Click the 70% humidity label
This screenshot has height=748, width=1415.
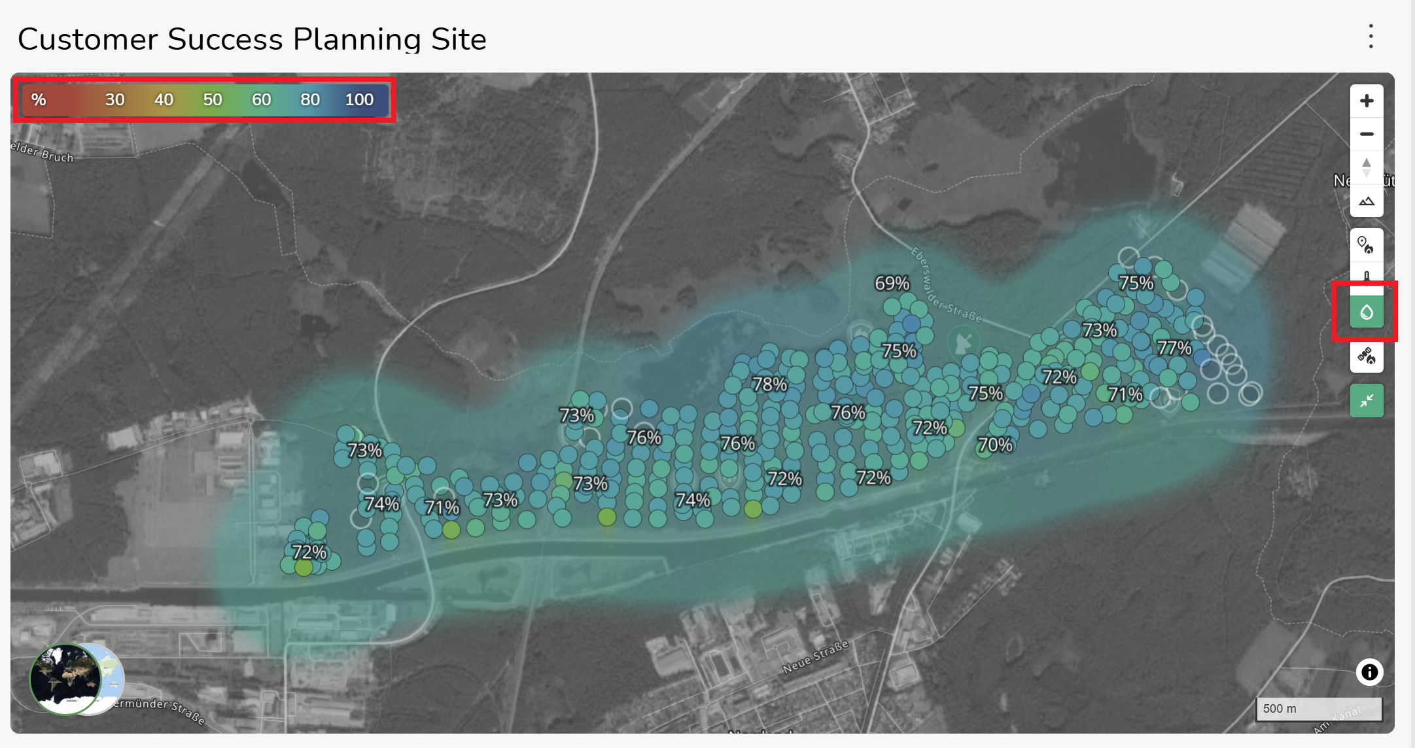(x=995, y=445)
